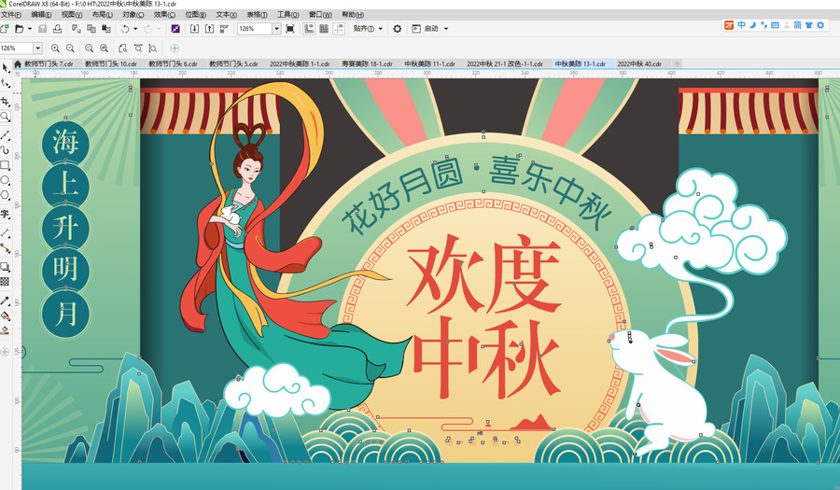Select the Pick tool in the toolbox

[x=5, y=67]
